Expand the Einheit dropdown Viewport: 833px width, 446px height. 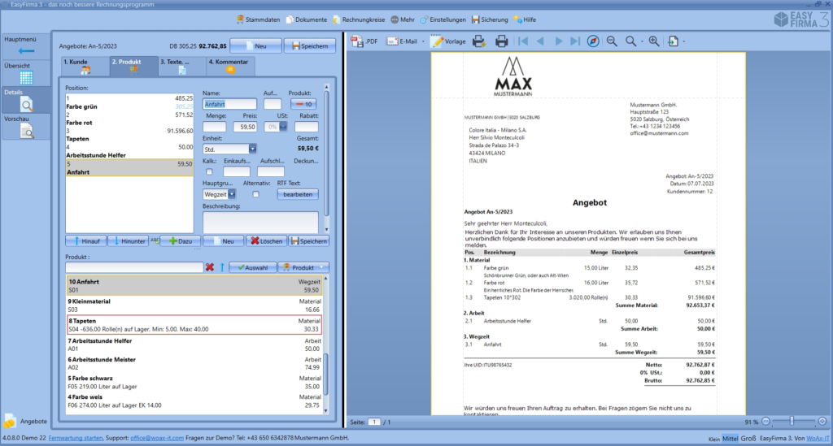[252, 149]
